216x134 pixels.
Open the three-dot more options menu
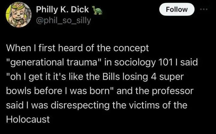(x=204, y=9)
